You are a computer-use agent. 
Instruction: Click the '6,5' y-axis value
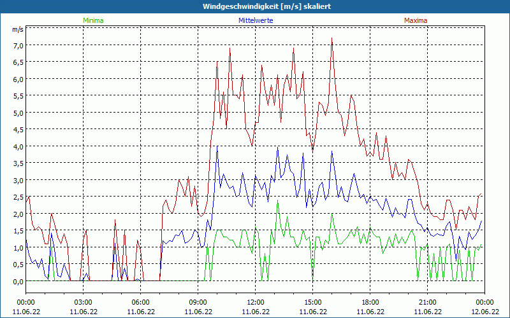point(18,63)
